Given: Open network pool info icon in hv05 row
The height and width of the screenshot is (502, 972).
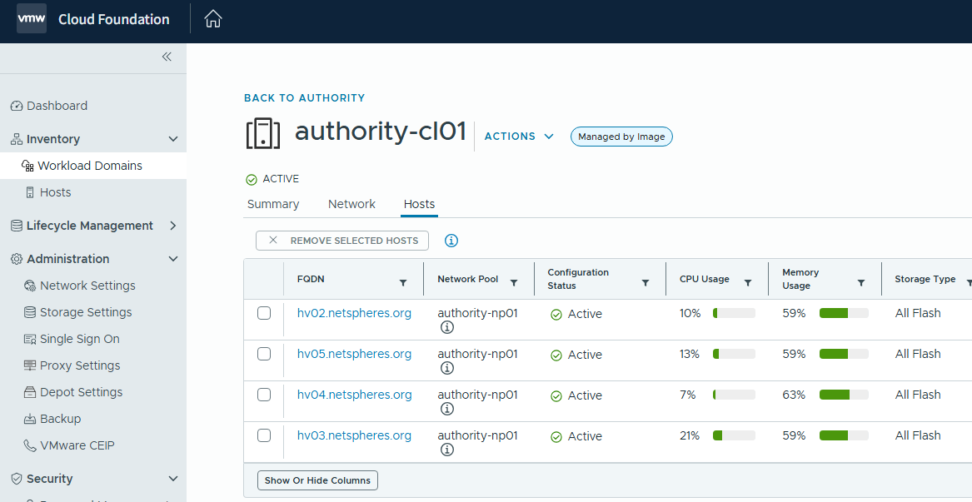Looking at the screenshot, I should click(446, 368).
